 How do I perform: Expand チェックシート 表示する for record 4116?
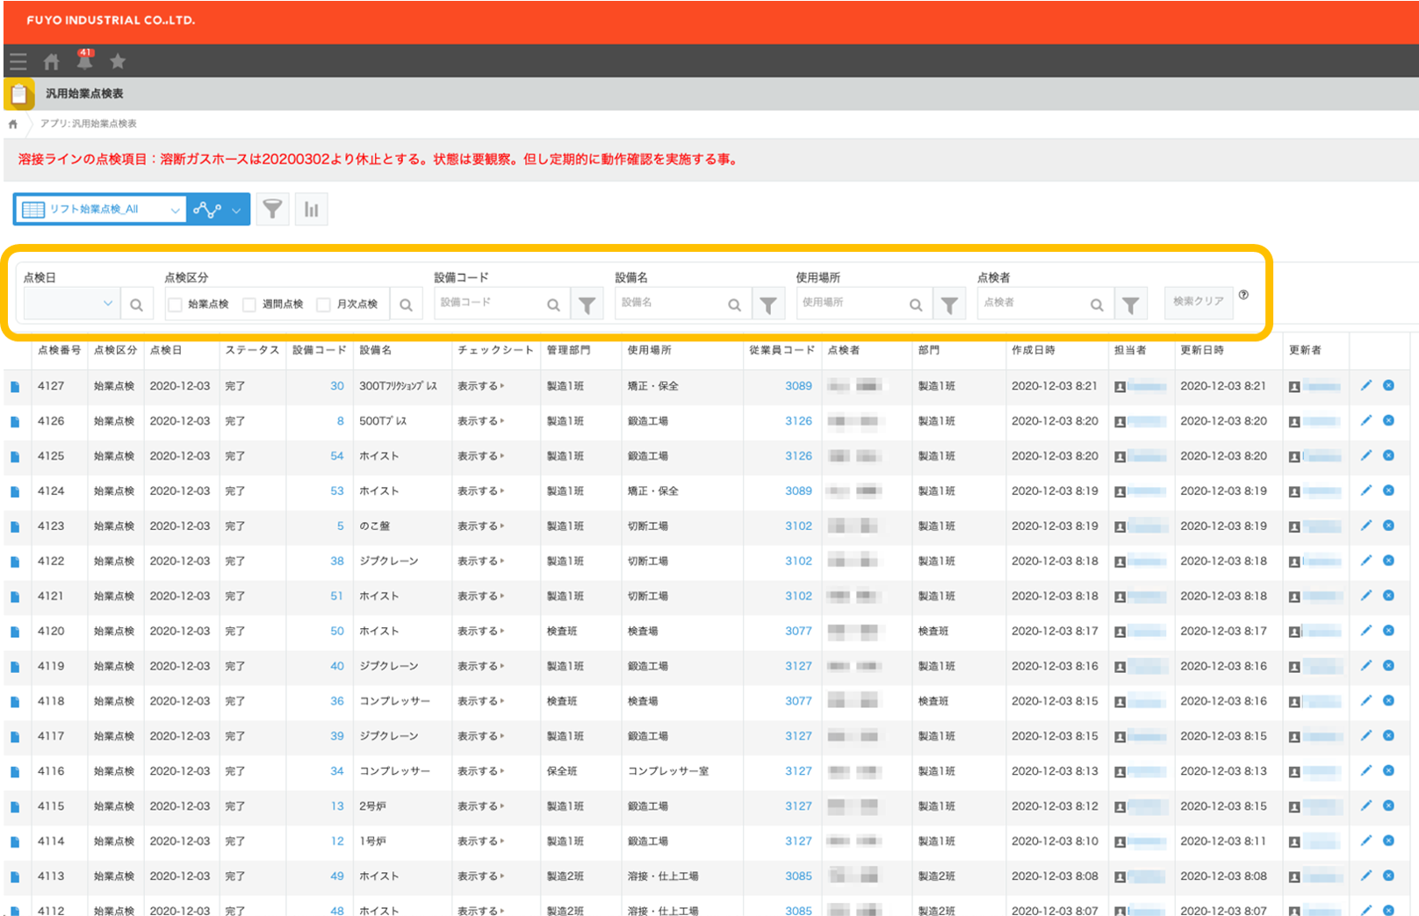pos(481,771)
